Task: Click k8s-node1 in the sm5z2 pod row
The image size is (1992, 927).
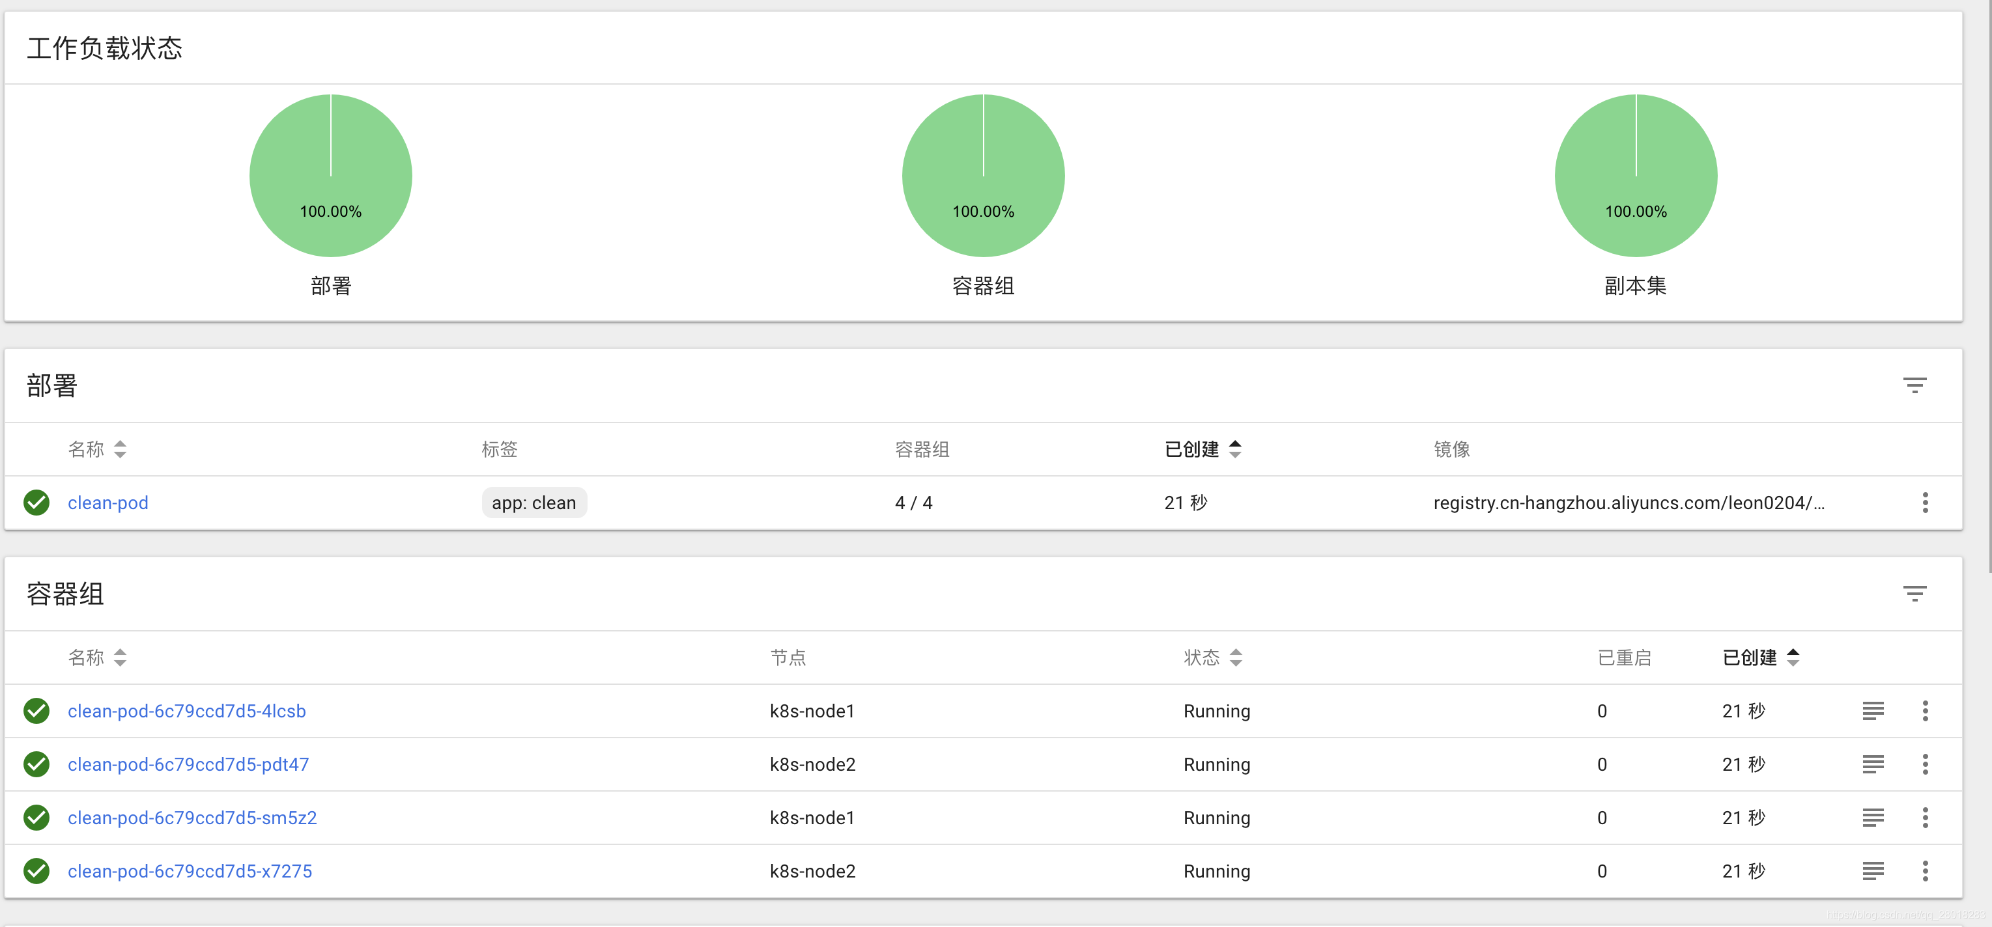Action: 812,817
